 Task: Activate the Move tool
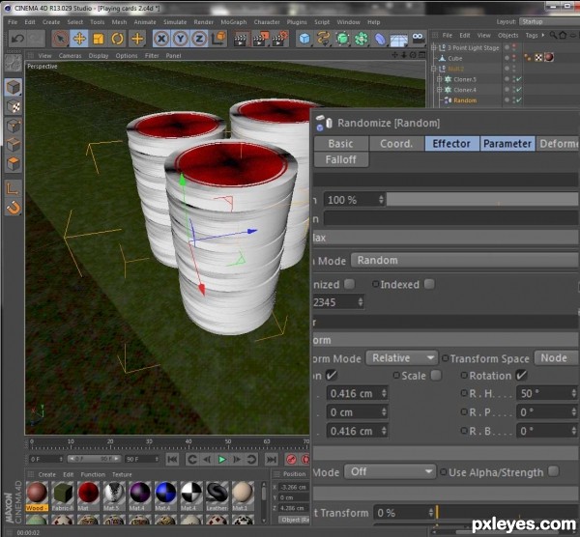79,39
